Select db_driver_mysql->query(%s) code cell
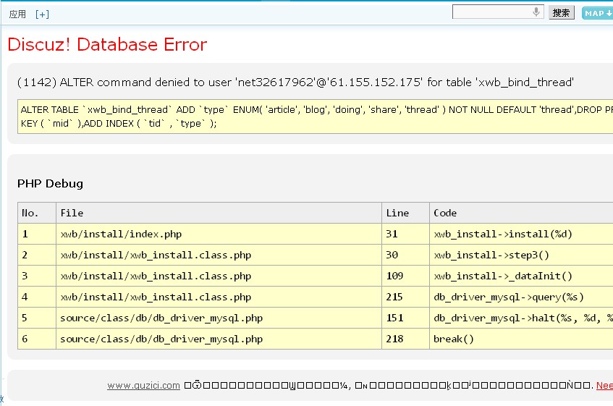613x406 pixels. tap(522, 297)
